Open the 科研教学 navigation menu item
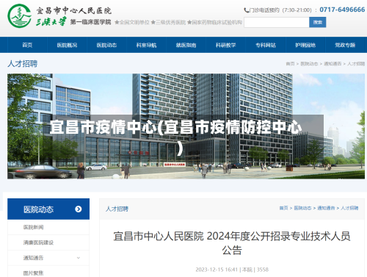The image size is (367, 277). (x=226, y=45)
